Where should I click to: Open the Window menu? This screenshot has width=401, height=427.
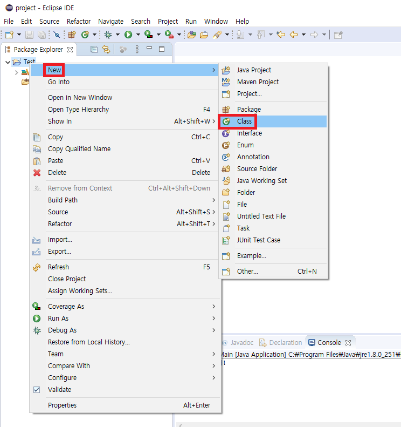(216, 21)
